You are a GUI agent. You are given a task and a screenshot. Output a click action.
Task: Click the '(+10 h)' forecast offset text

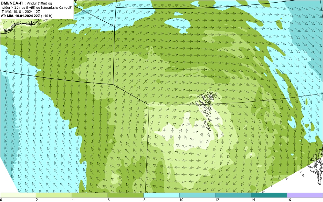tap(47, 16)
